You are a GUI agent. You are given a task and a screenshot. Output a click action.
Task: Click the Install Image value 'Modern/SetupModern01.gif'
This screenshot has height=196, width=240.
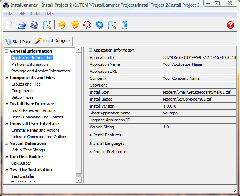coord(199,99)
